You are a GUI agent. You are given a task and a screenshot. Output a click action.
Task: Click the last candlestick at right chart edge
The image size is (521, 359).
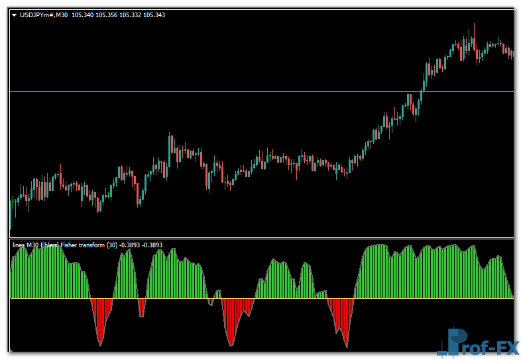(511, 53)
